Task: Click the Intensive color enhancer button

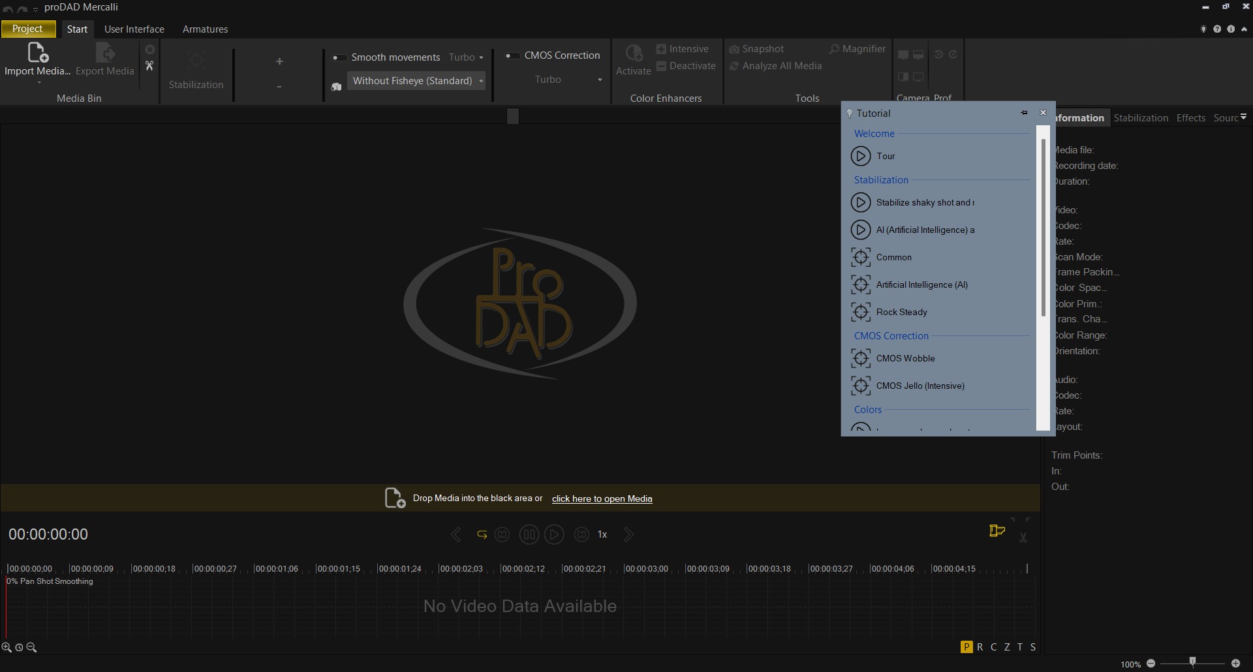Action: click(682, 49)
